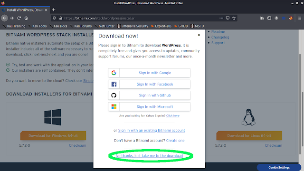The height and width of the screenshot is (171, 304).
Task: Click the Windows logo image
Action: tap(53, 117)
